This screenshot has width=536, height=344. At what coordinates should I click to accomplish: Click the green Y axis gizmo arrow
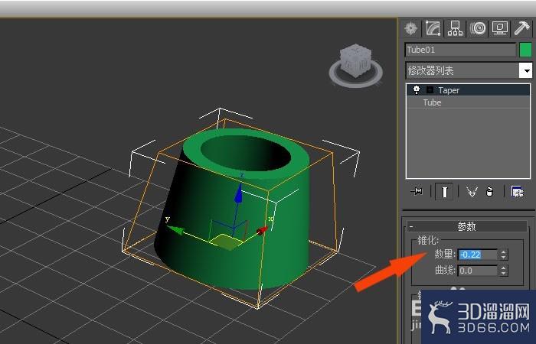click(x=177, y=230)
